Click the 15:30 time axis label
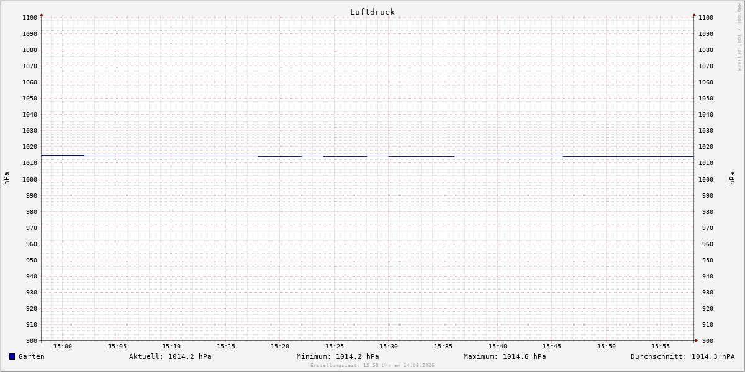The width and height of the screenshot is (745, 372). pyautogui.click(x=389, y=347)
